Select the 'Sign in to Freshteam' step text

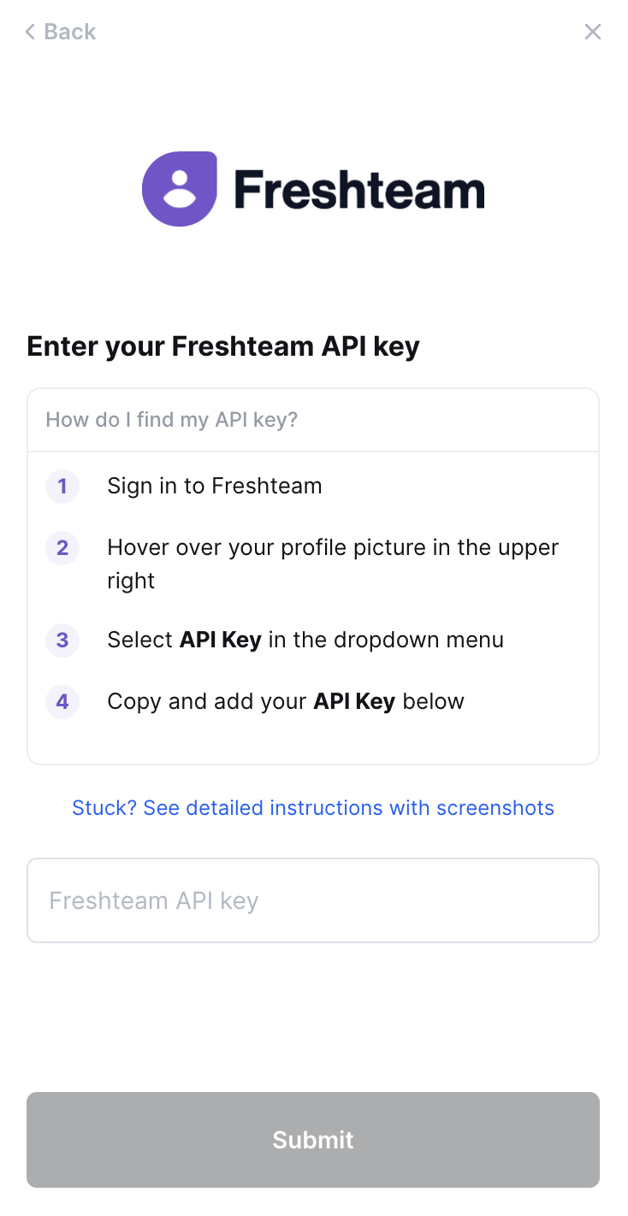click(x=215, y=487)
